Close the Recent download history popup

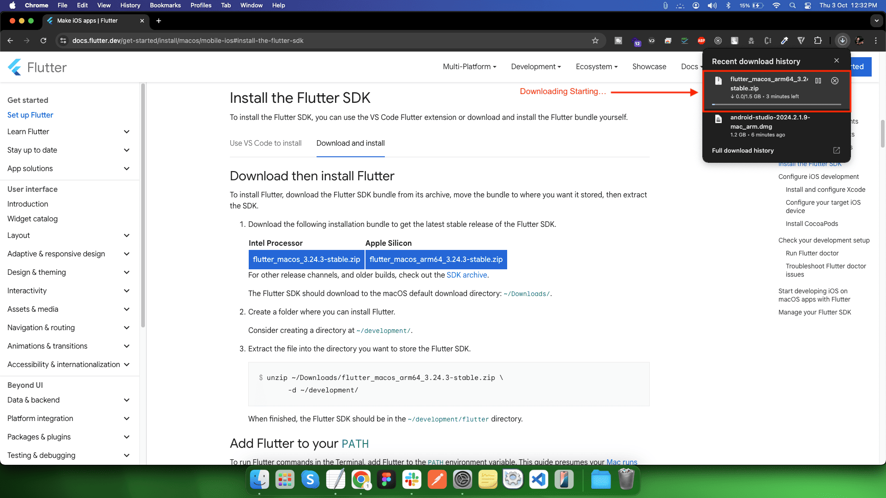pos(837,60)
